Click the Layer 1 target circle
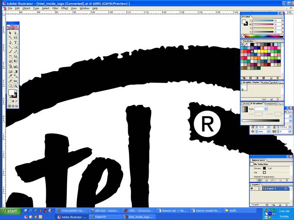The image size is (294, 220). point(286,189)
